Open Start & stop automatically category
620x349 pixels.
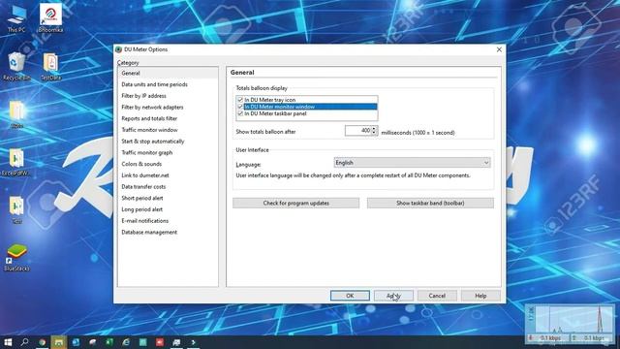(168, 142)
